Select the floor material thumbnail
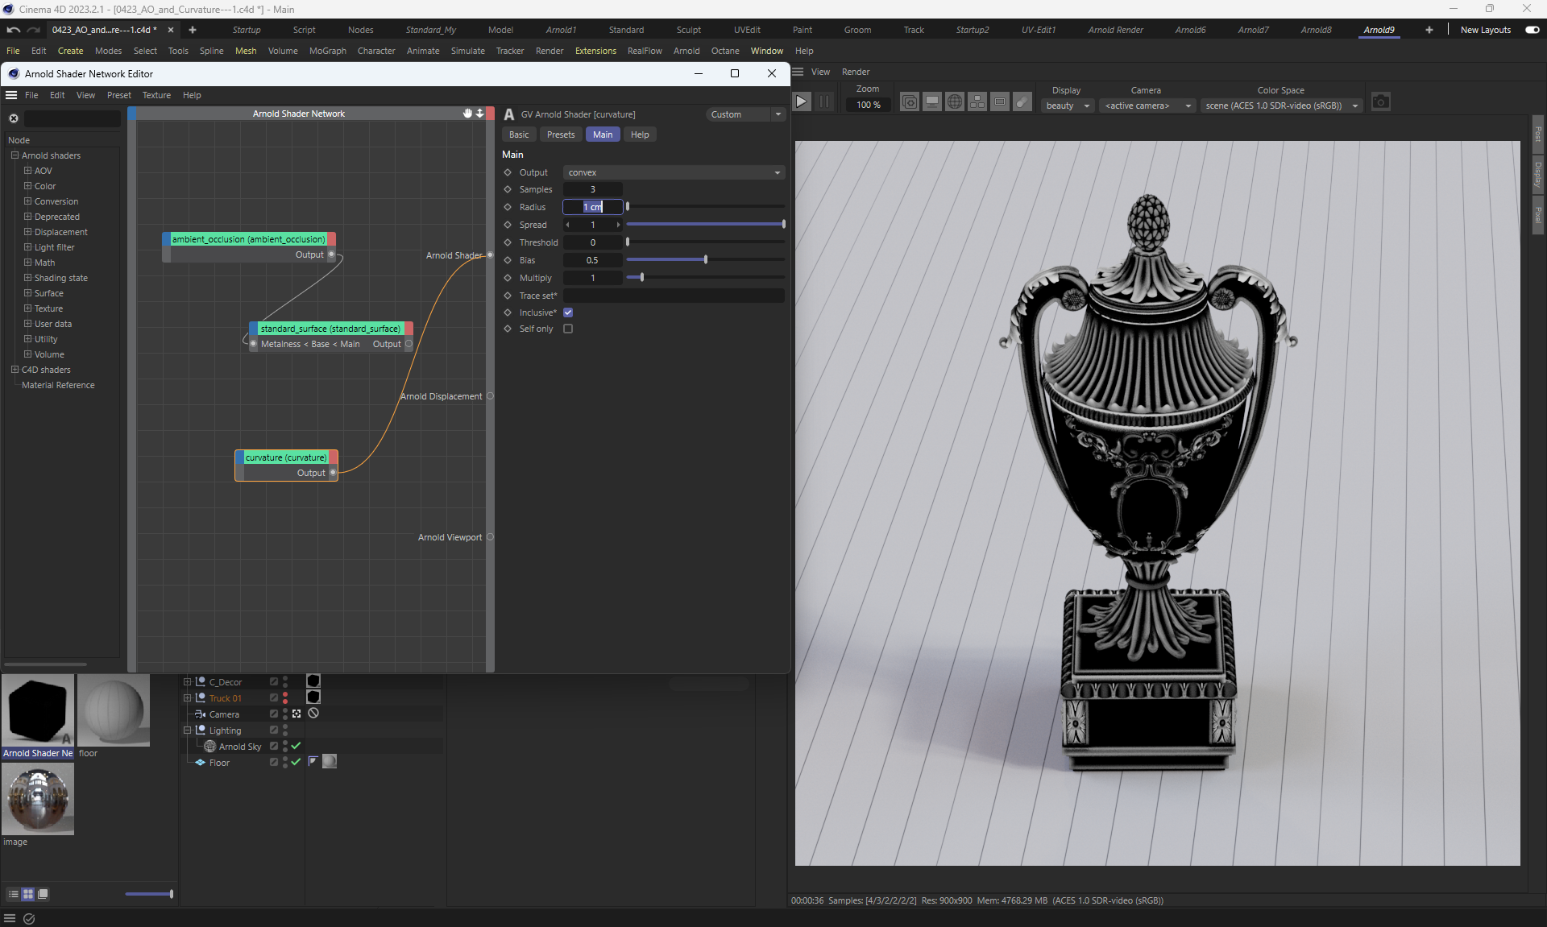This screenshot has height=927, width=1547. (114, 710)
